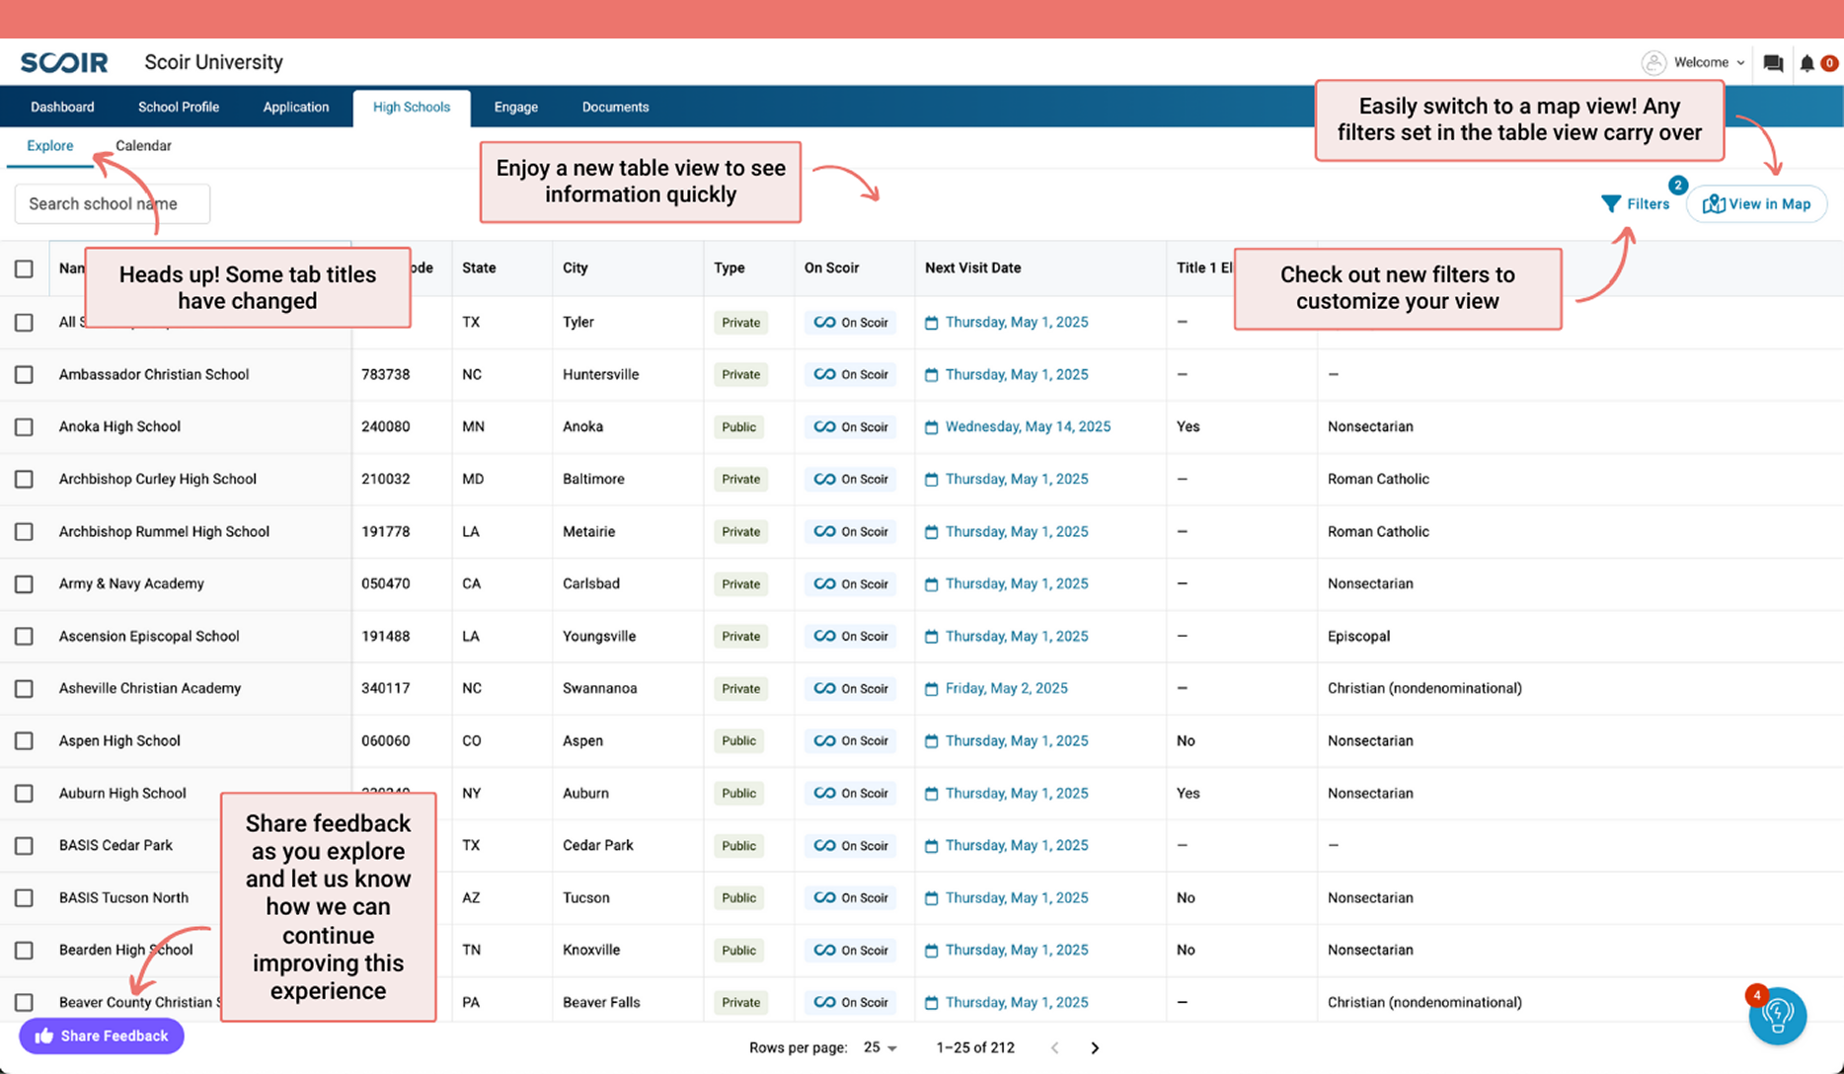
Task: Click the Youngsville city cell
Action: tap(599, 636)
